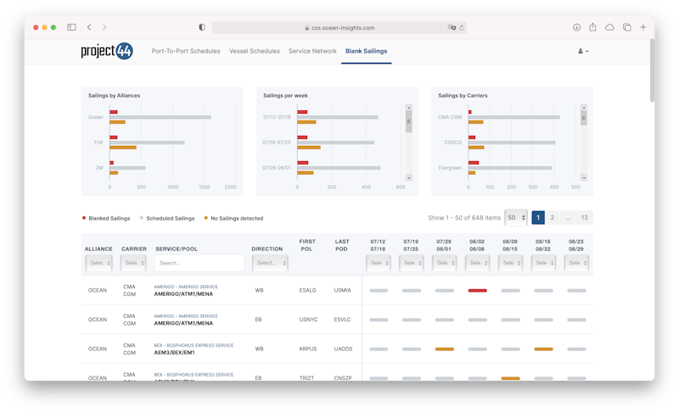
Task: Click the Safari downloads icon
Action: pyautogui.click(x=576, y=27)
